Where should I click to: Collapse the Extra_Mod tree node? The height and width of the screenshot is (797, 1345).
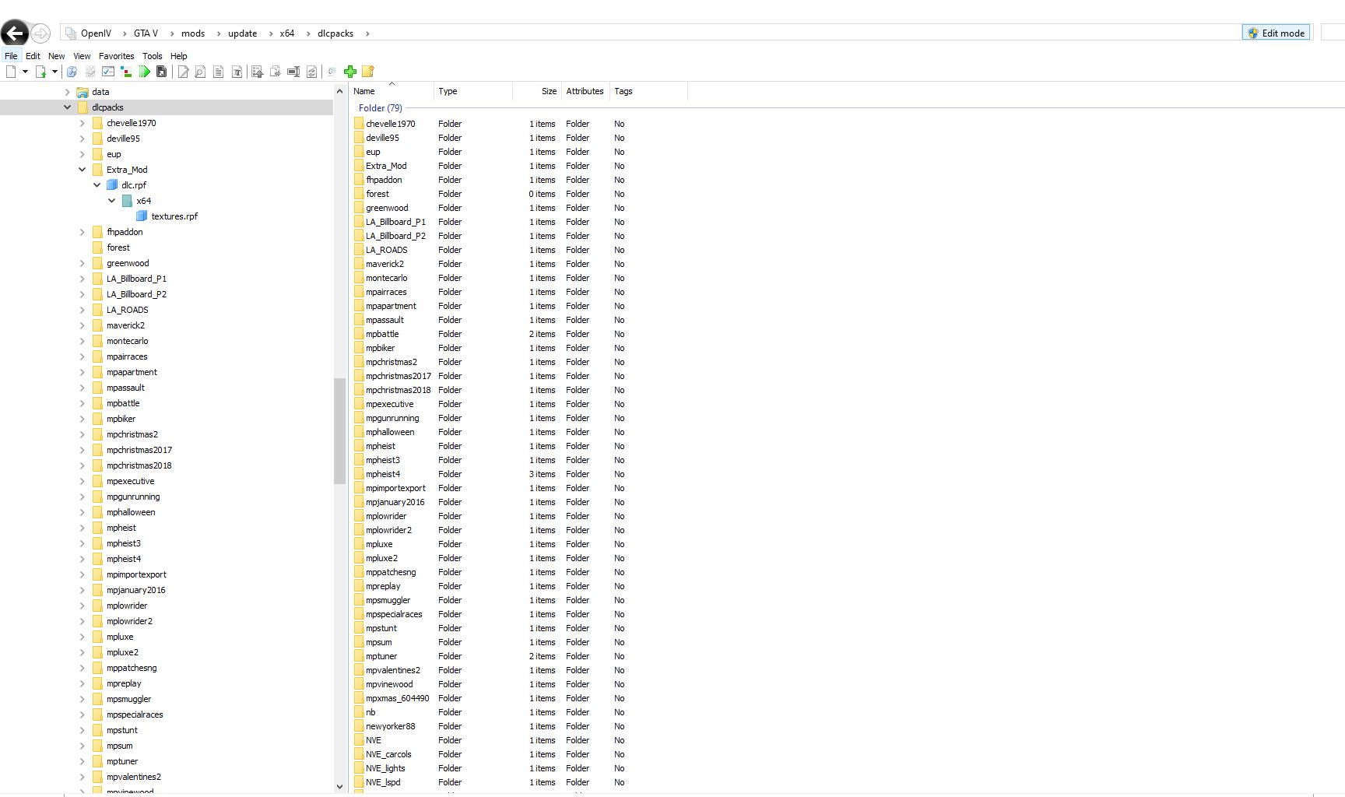pyautogui.click(x=82, y=170)
